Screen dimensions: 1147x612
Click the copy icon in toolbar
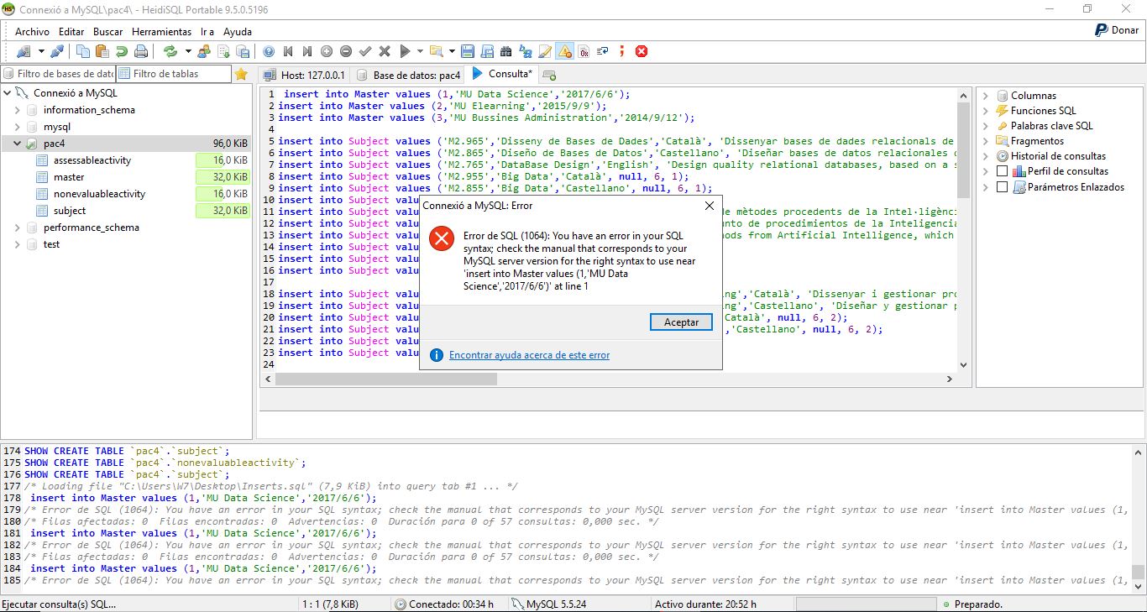point(83,51)
